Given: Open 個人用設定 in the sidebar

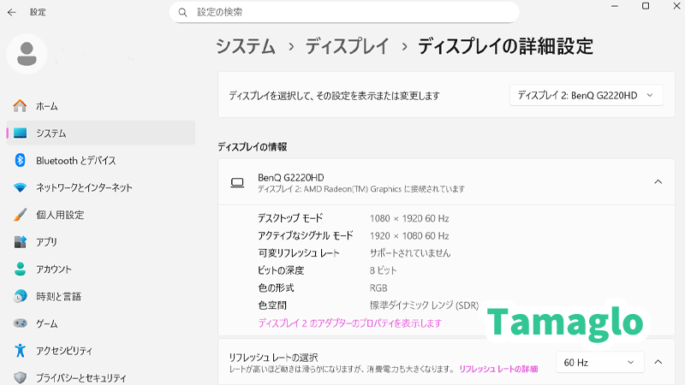Looking at the screenshot, I should (x=60, y=215).
